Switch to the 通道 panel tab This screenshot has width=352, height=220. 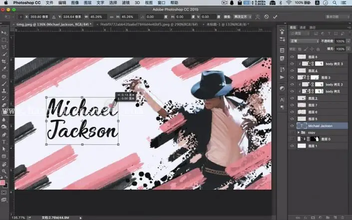pos(303,27)
